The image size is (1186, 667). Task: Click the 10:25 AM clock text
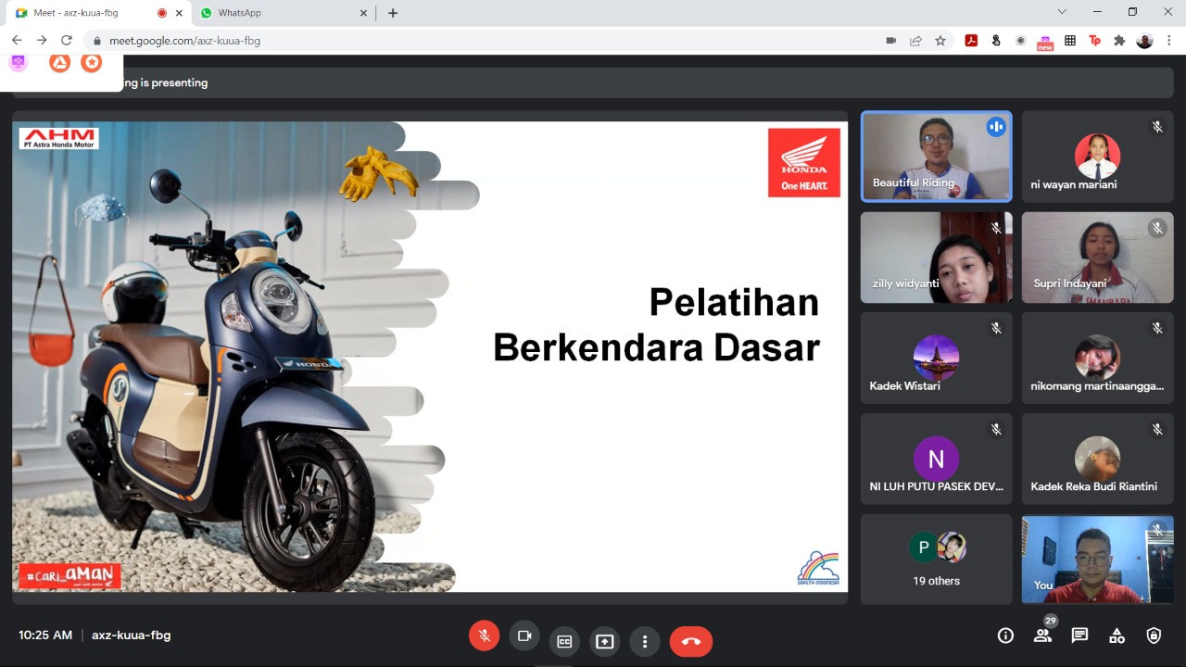click(45, 636)
